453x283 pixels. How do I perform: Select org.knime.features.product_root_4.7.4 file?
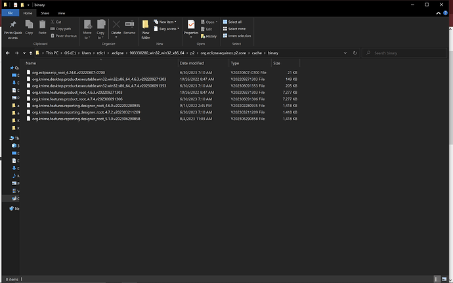click(77, 99)
